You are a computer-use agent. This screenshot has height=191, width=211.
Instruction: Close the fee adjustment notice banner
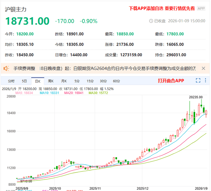coord(203,68)
